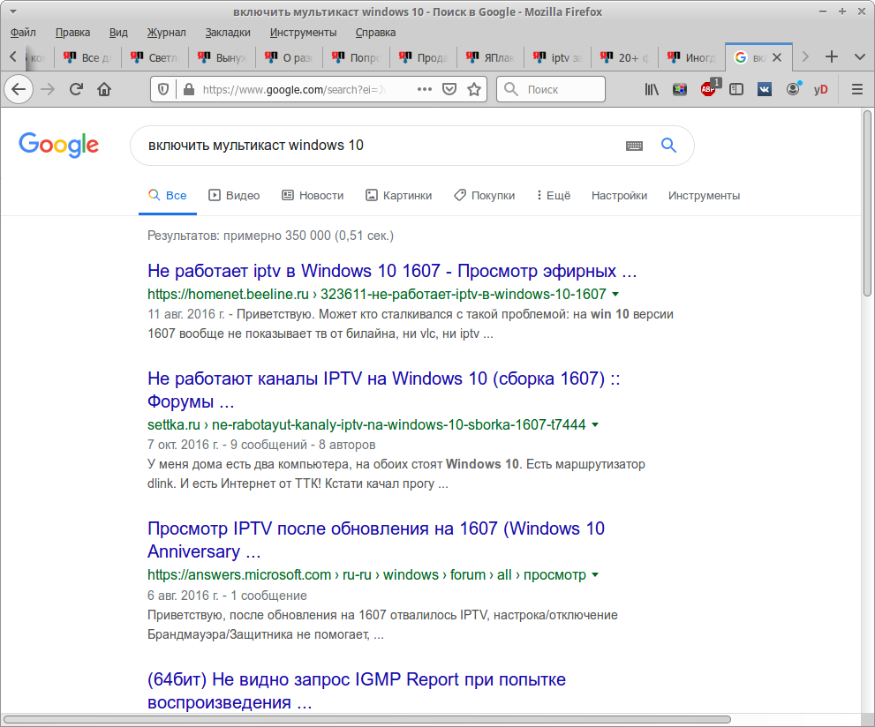Open the page actions three-dot menu
Viewport: 875px width, 727px height.
click(425, 89)
